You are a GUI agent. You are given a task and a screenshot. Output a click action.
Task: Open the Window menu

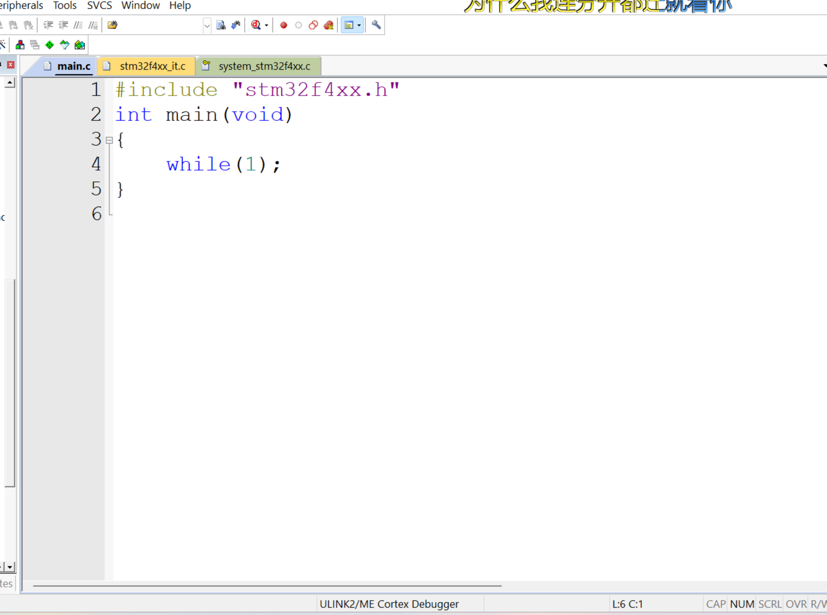tap(140, 6)
